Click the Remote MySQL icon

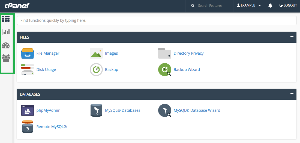tap(28, 127)
